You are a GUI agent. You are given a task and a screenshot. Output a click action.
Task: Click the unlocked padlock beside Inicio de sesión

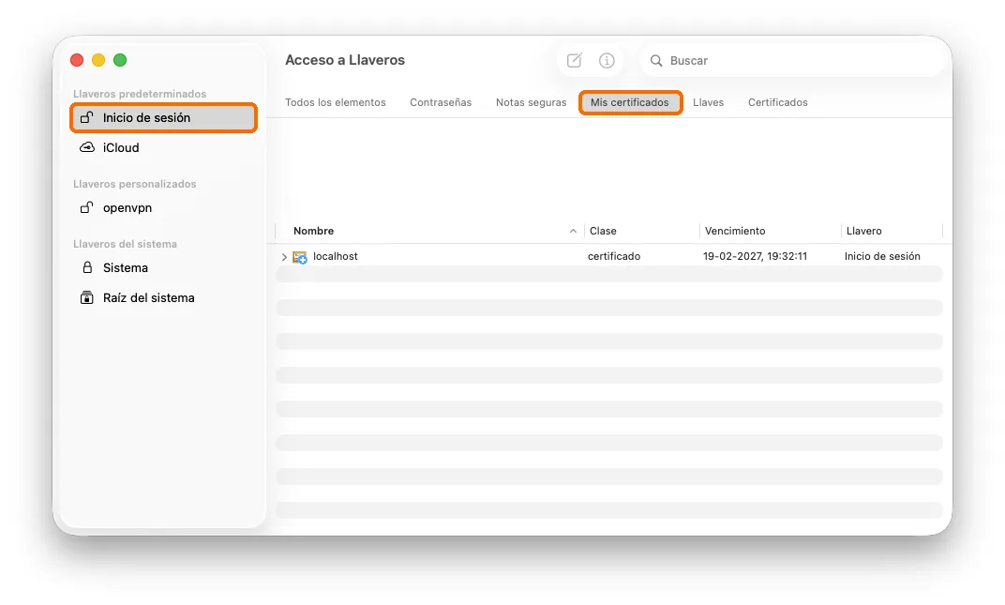tap(86, 117)
